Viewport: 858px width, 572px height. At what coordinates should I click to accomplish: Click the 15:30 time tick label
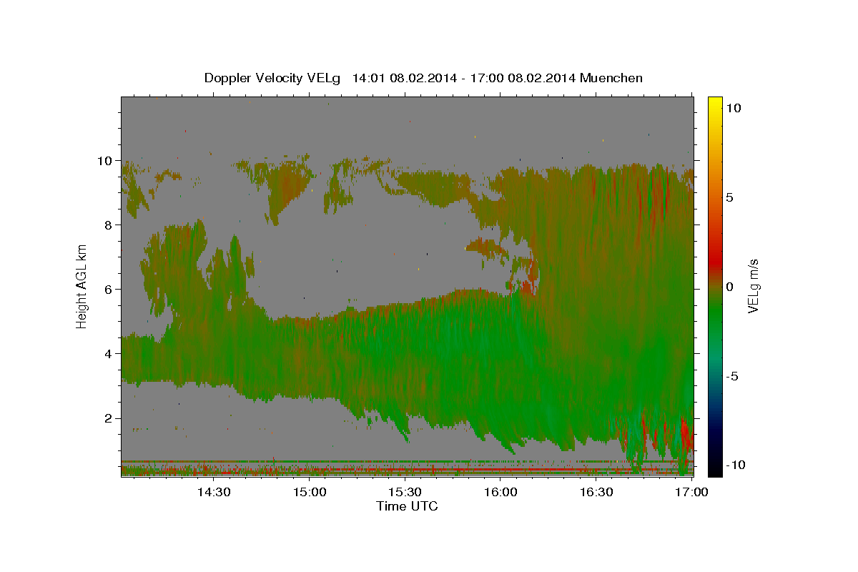(x=405, y=492)
